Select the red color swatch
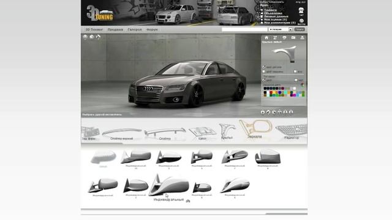Screen dimensions: 392x220 [271, 92]
